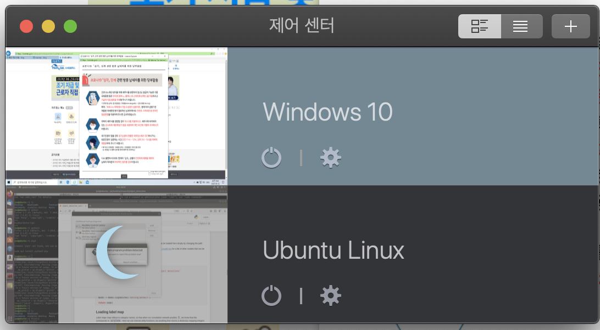Click the Windows 10 power icon
600x330 pixels.
(x=271, y=158)
